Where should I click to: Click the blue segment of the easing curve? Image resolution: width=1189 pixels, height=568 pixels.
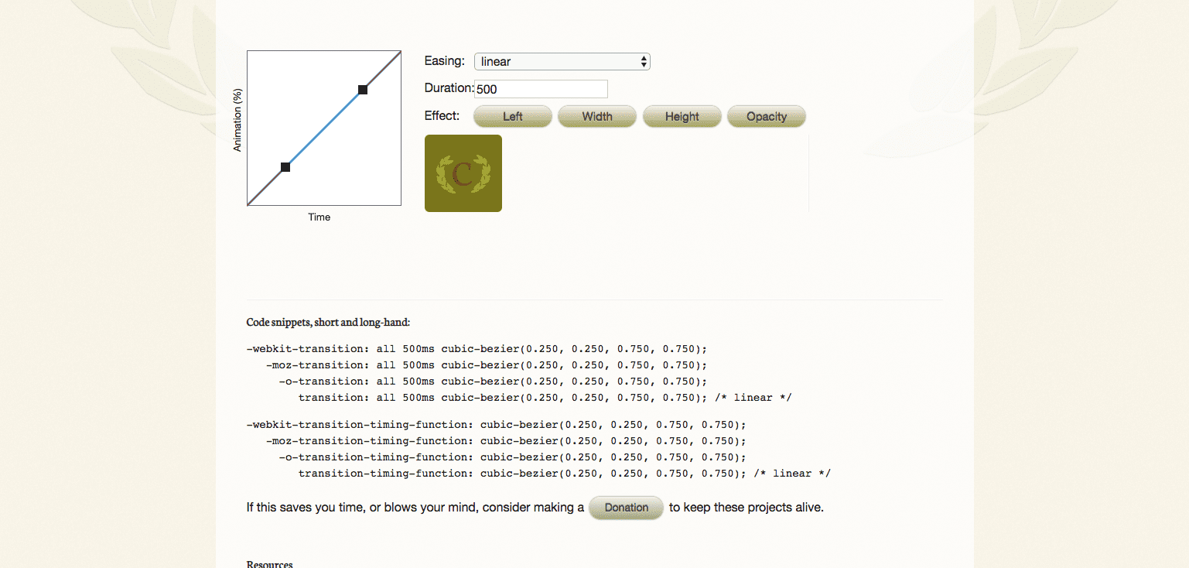324,128
